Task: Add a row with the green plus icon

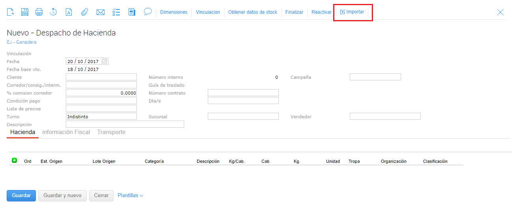Action: pyautogui.click(x=15, y=160)
